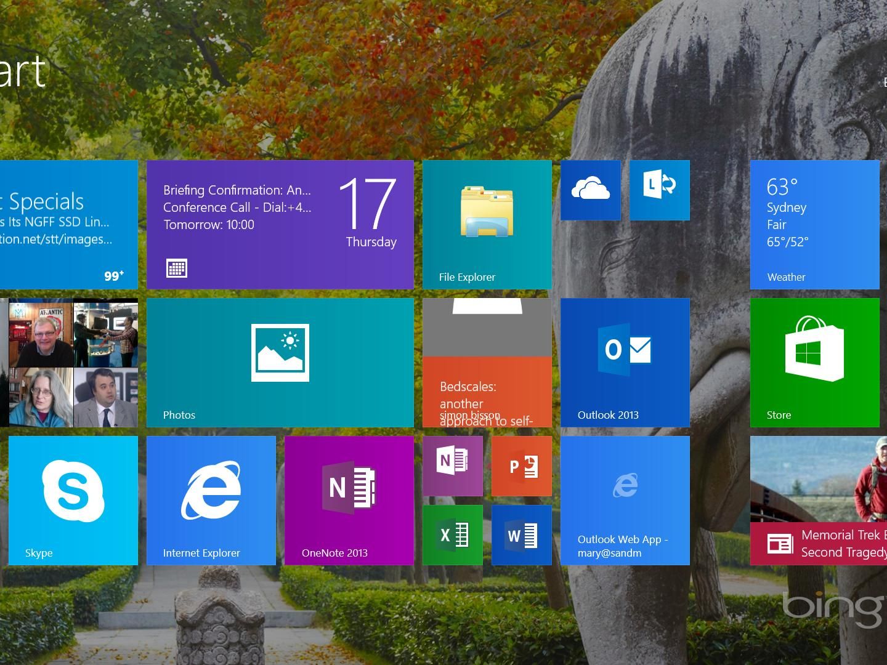Screen dimensions: 887x665
Task: Click the small calendar grid icon
Action: point(177,268)
